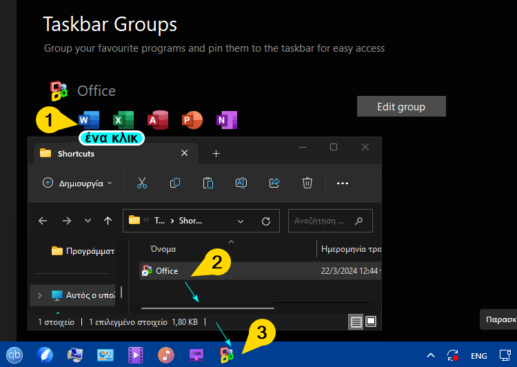The image size is (517, 367).
Task: Click the T... breadcrumb in address bar
Action: point(160,221)
